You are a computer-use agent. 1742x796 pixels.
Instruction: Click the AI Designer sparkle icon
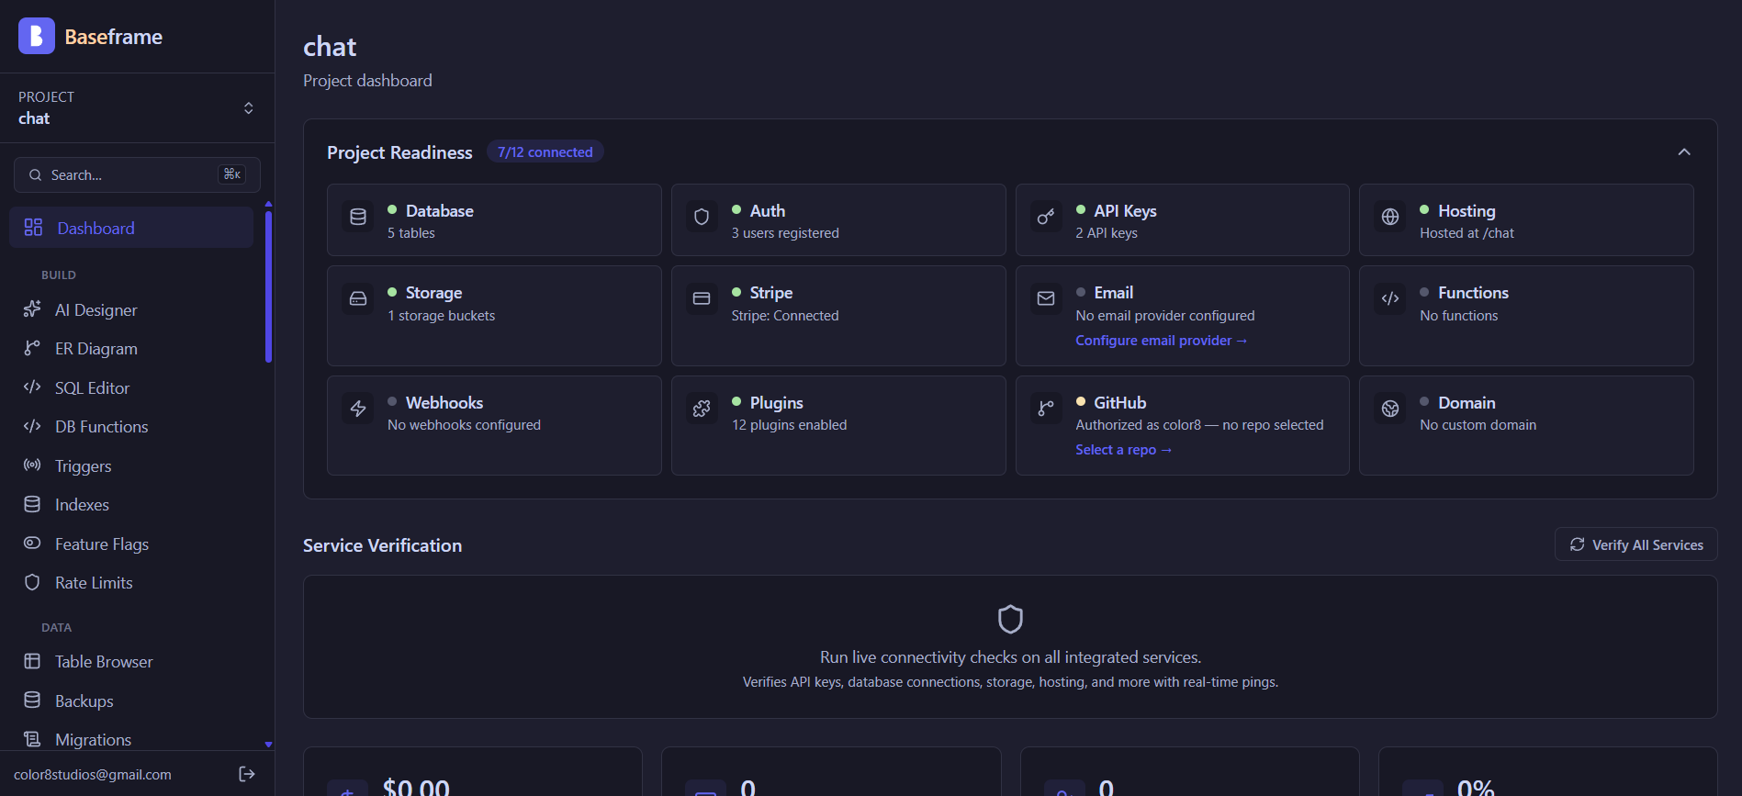[x=32, y=309]
